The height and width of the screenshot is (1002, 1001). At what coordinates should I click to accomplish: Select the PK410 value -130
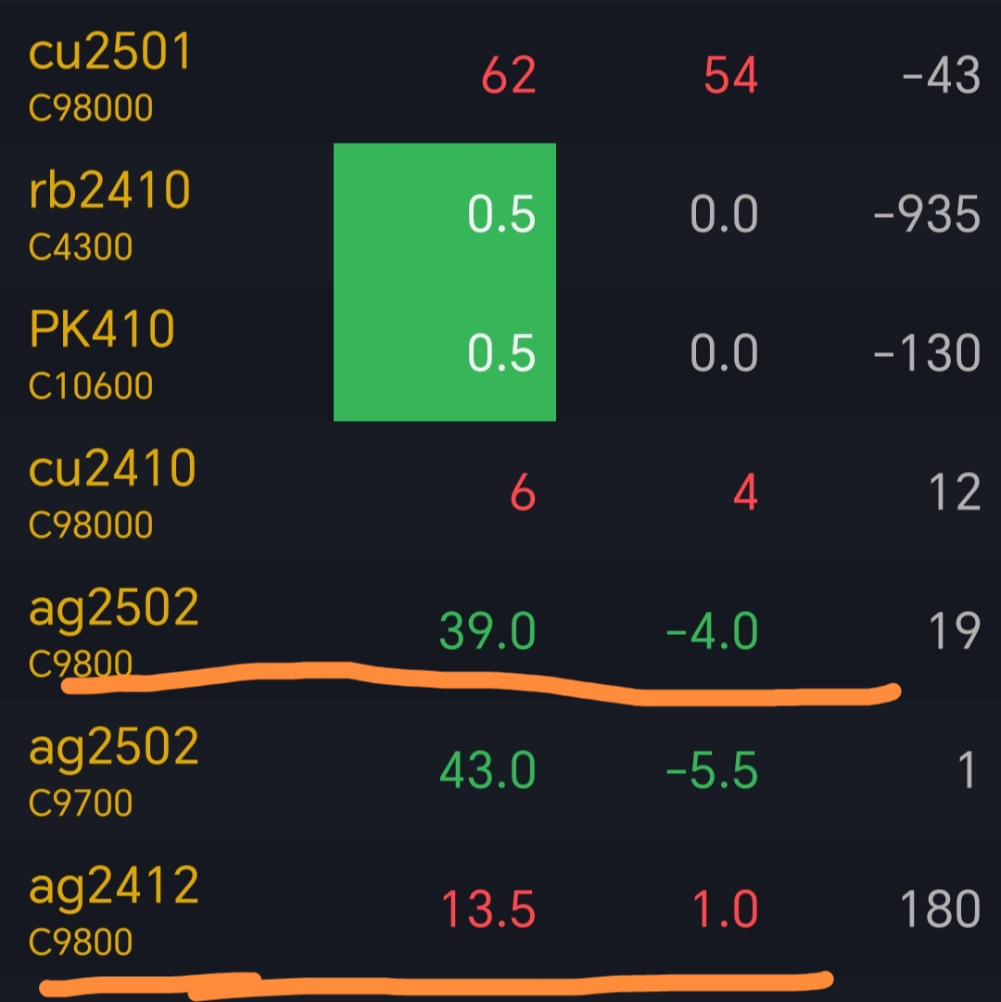[927, 354]
